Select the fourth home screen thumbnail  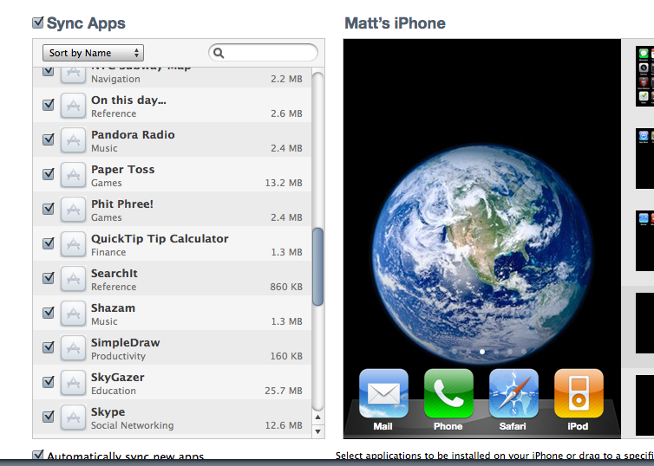point(644,323)
